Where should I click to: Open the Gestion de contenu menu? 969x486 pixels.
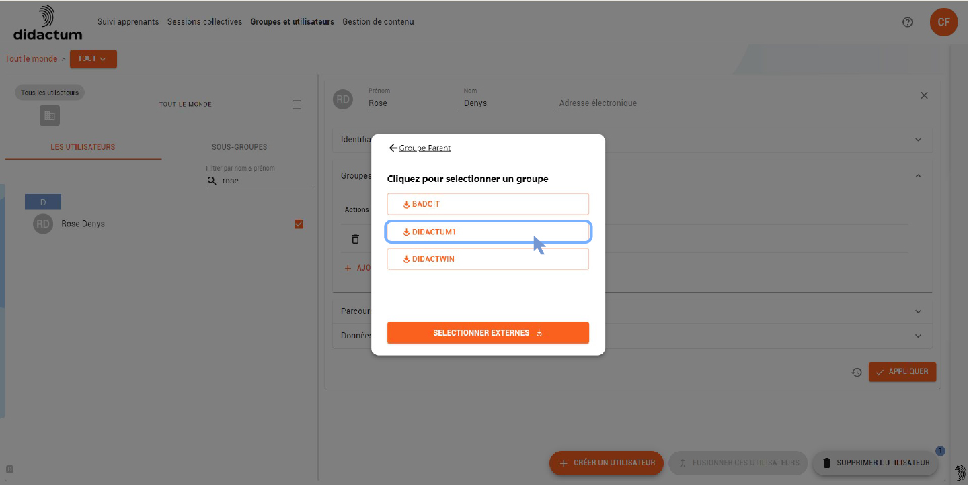[x=378, y=22]
